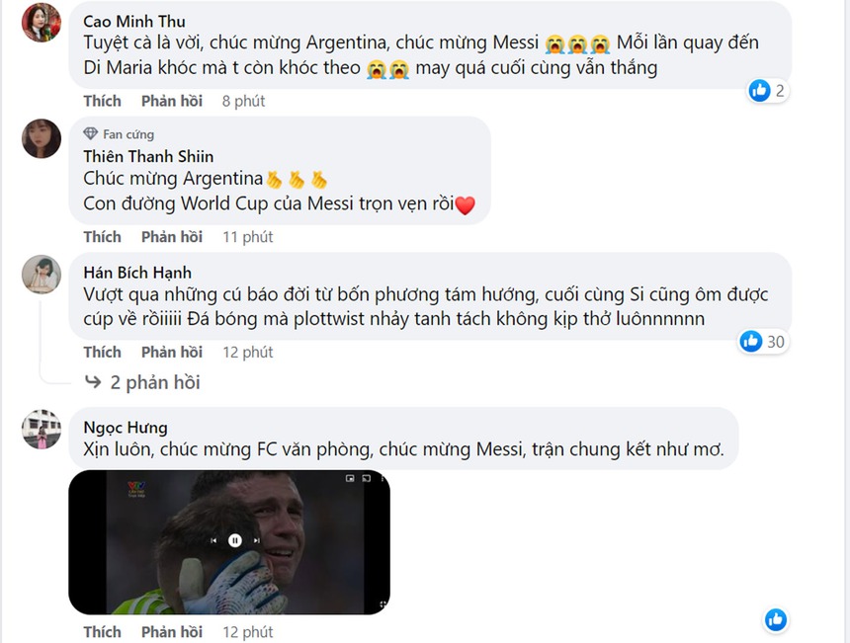Open the 8 phút timestamp link
This screenshot has width=850, height=643.
(x=243, y=101)
